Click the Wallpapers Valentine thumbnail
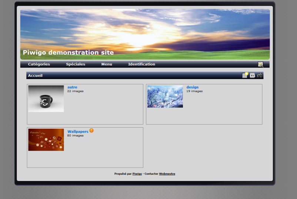Viewport: 297px width, 199px height. [46, 140]
